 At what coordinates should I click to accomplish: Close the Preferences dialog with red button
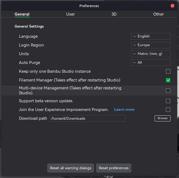[x=172, y=6]
